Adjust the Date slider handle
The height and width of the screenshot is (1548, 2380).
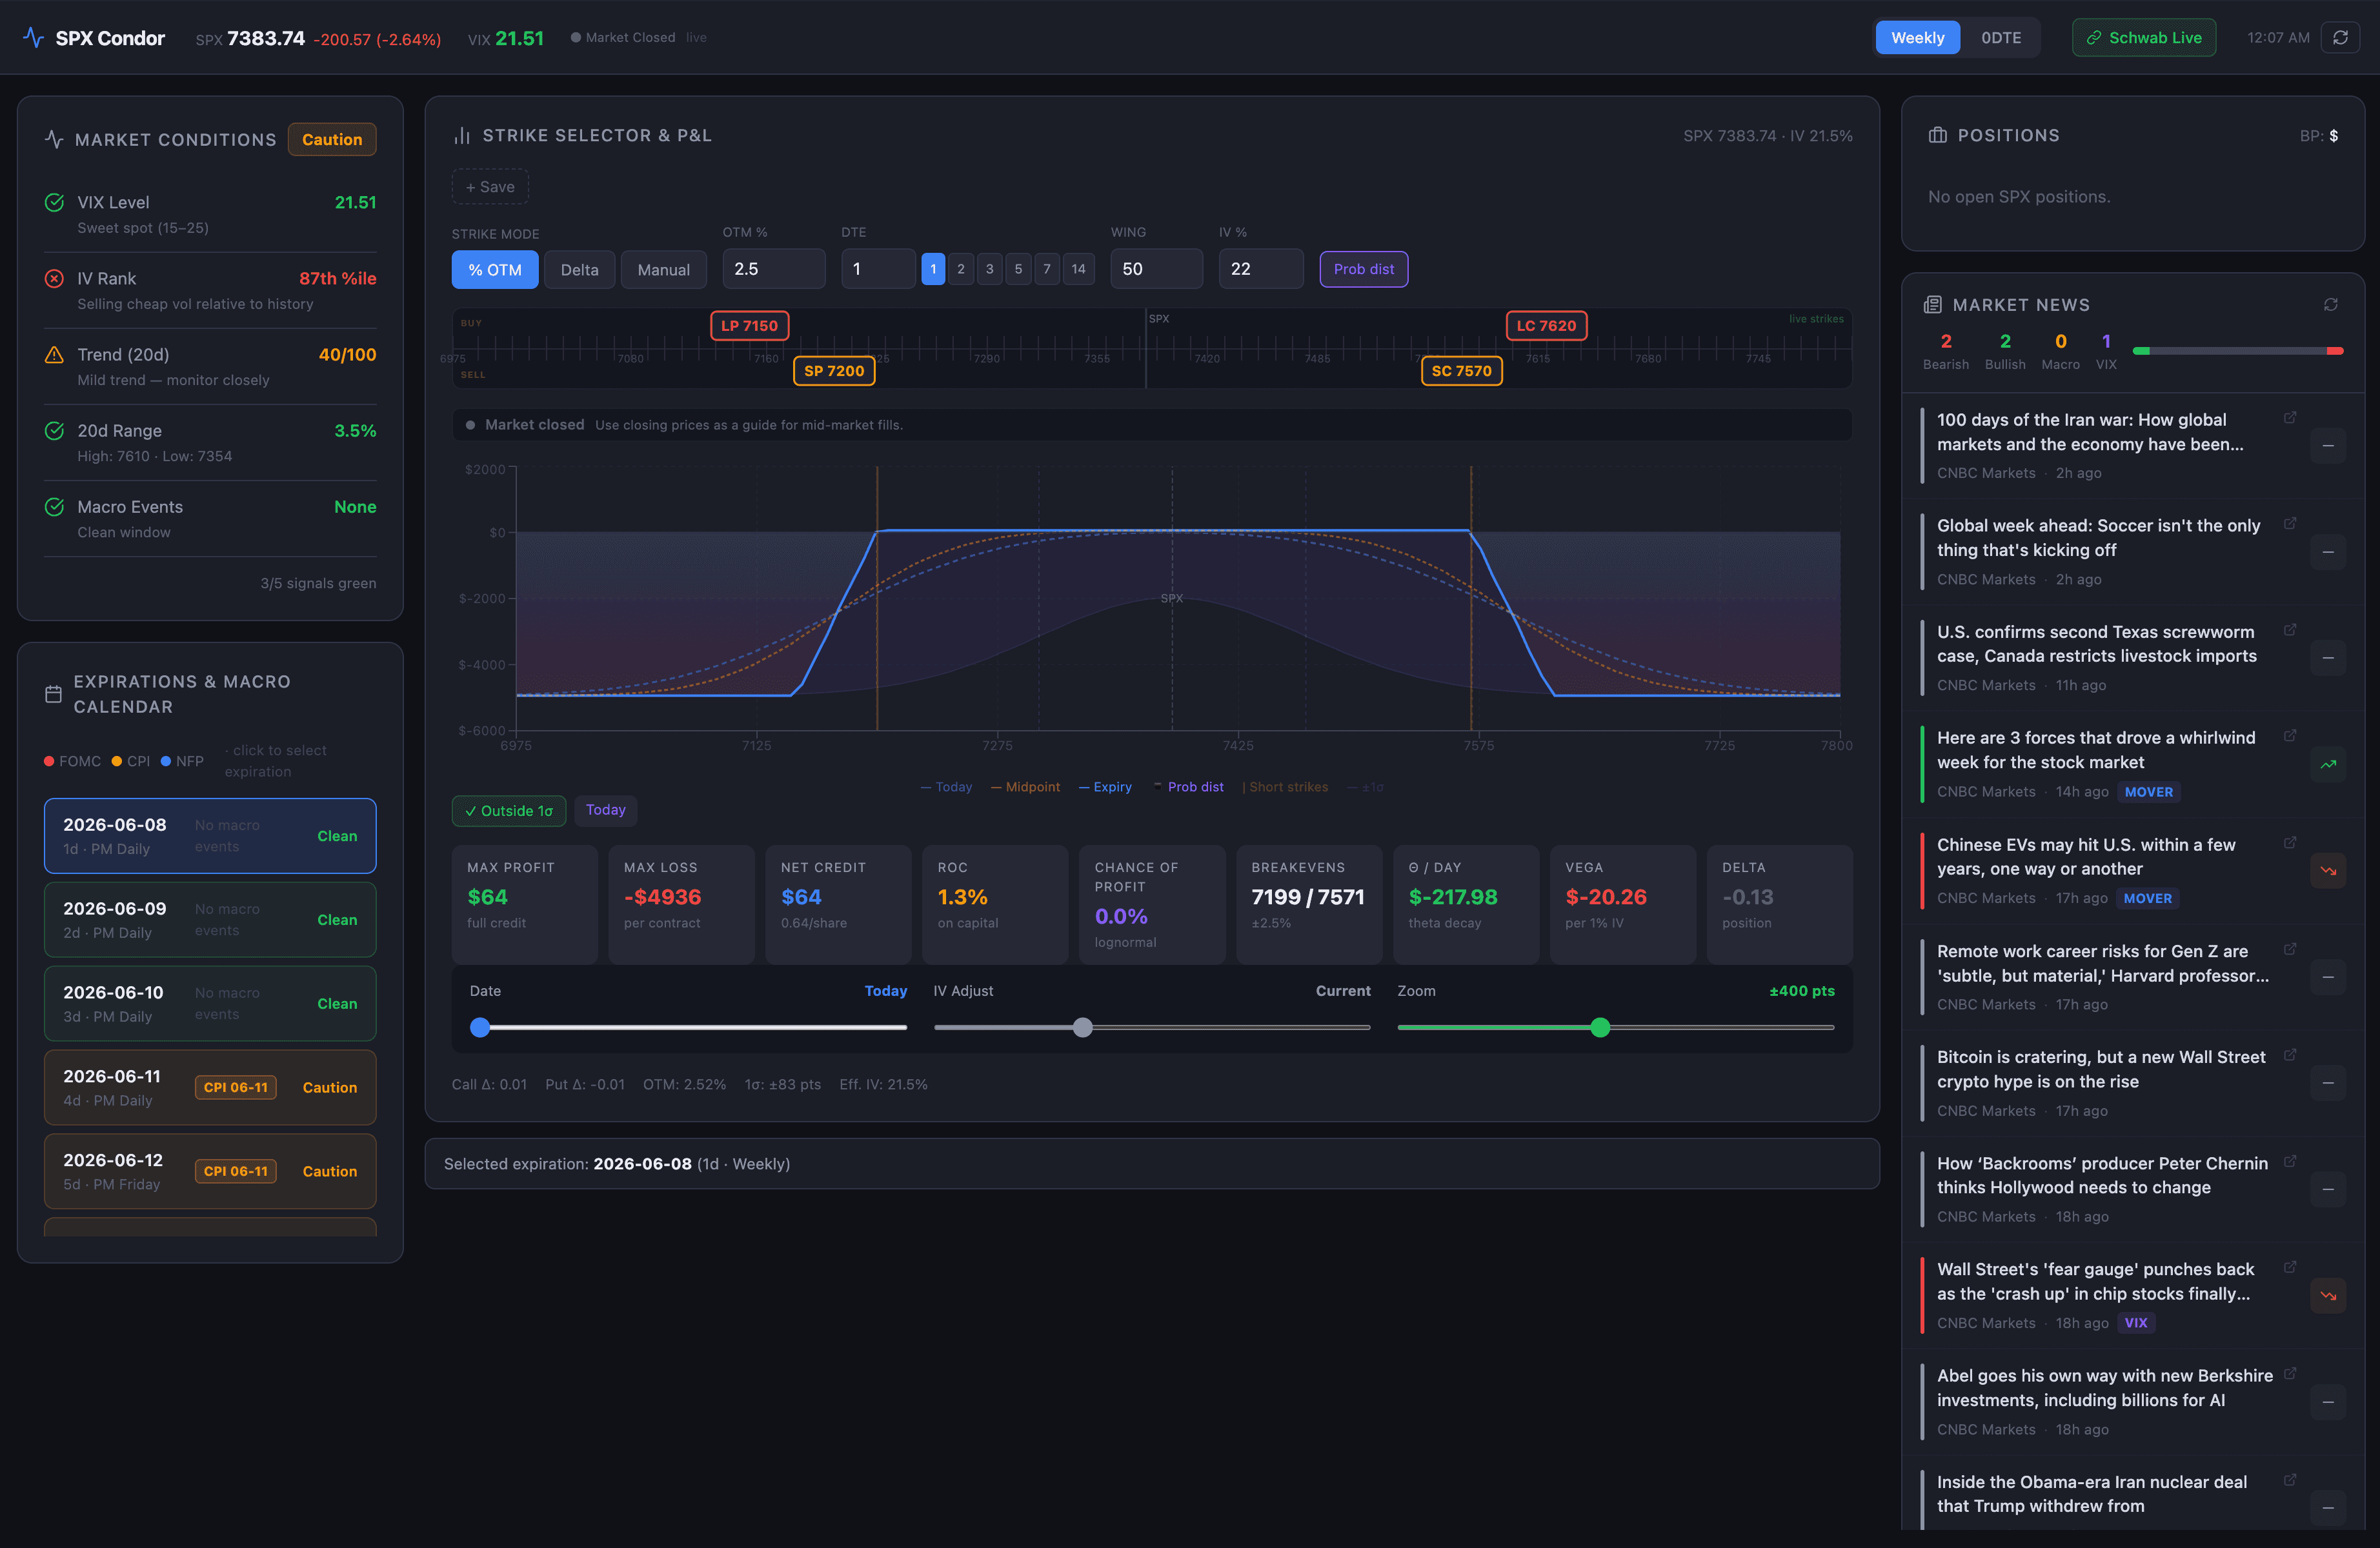[480, 1027]
